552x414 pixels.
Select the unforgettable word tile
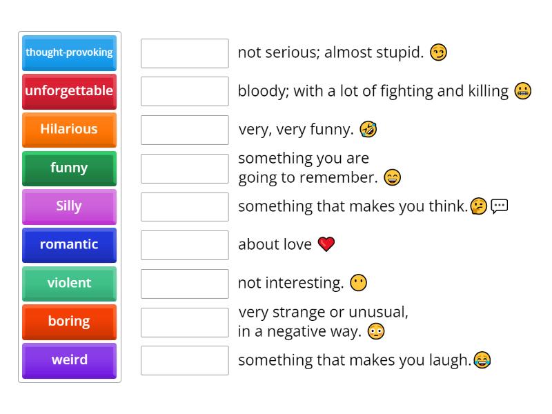pos(69,91)
